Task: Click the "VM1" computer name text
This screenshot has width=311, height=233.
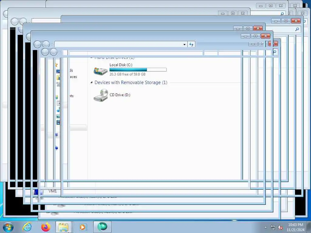Action: pyautogui.click(x=53, y=191)
